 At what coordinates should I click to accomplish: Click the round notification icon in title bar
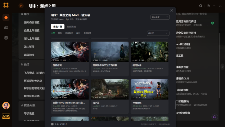pyautogui.click(x=201, y=6)
